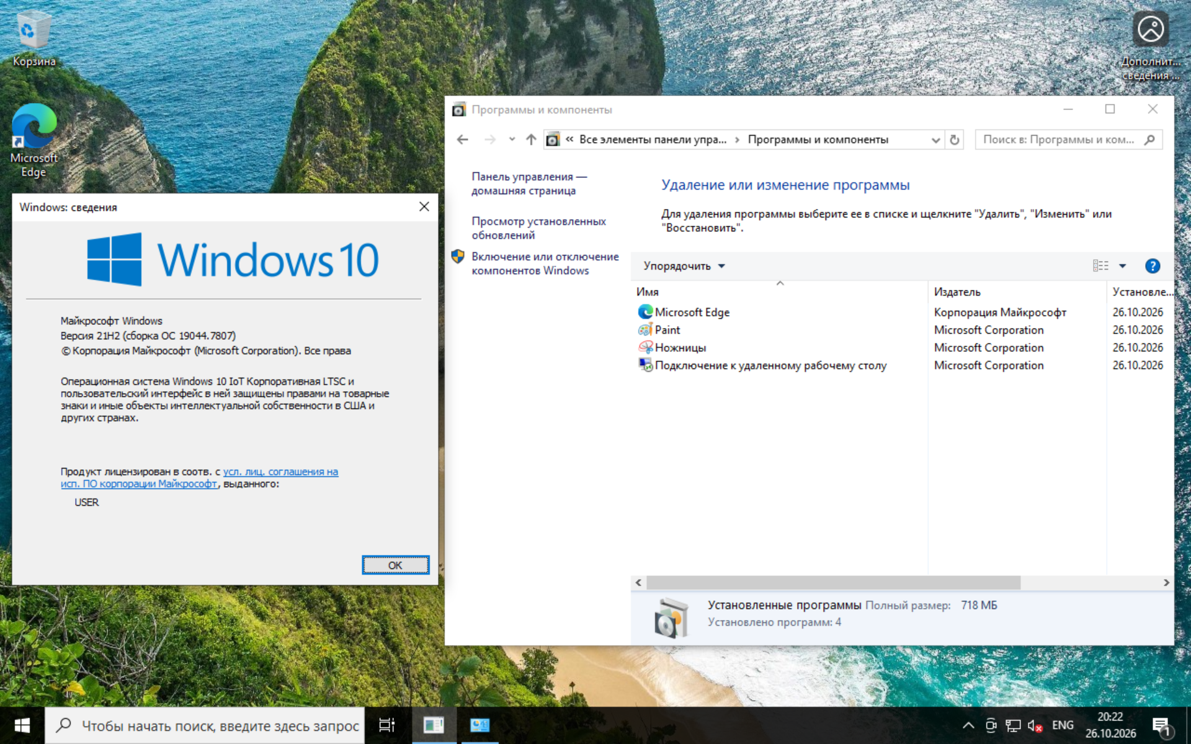This screenshot has height=744, width=1191.
Task: Go up one level with the Up arrow
Action: point(531,139)
